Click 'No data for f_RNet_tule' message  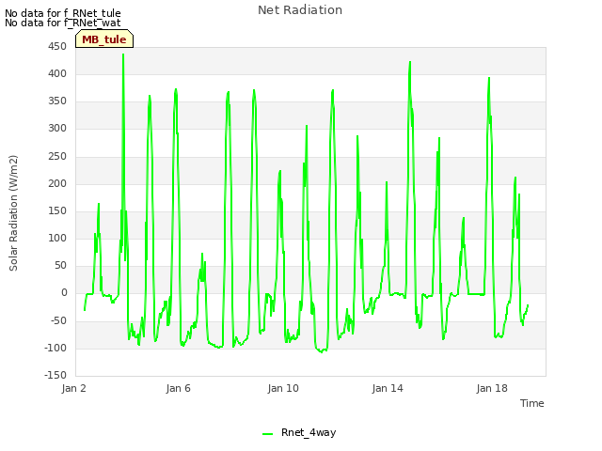[x=63, y=13]
